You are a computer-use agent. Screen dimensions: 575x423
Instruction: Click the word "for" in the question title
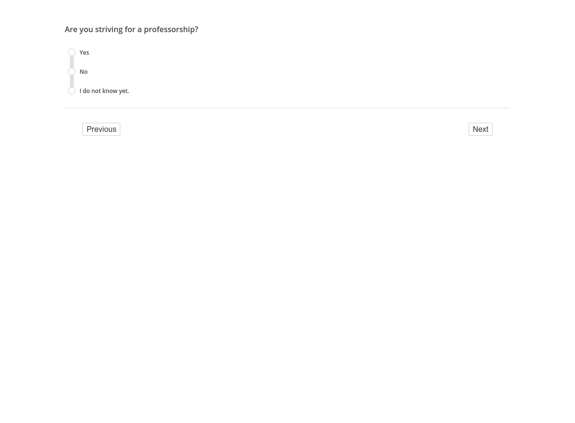click(130, 30)
